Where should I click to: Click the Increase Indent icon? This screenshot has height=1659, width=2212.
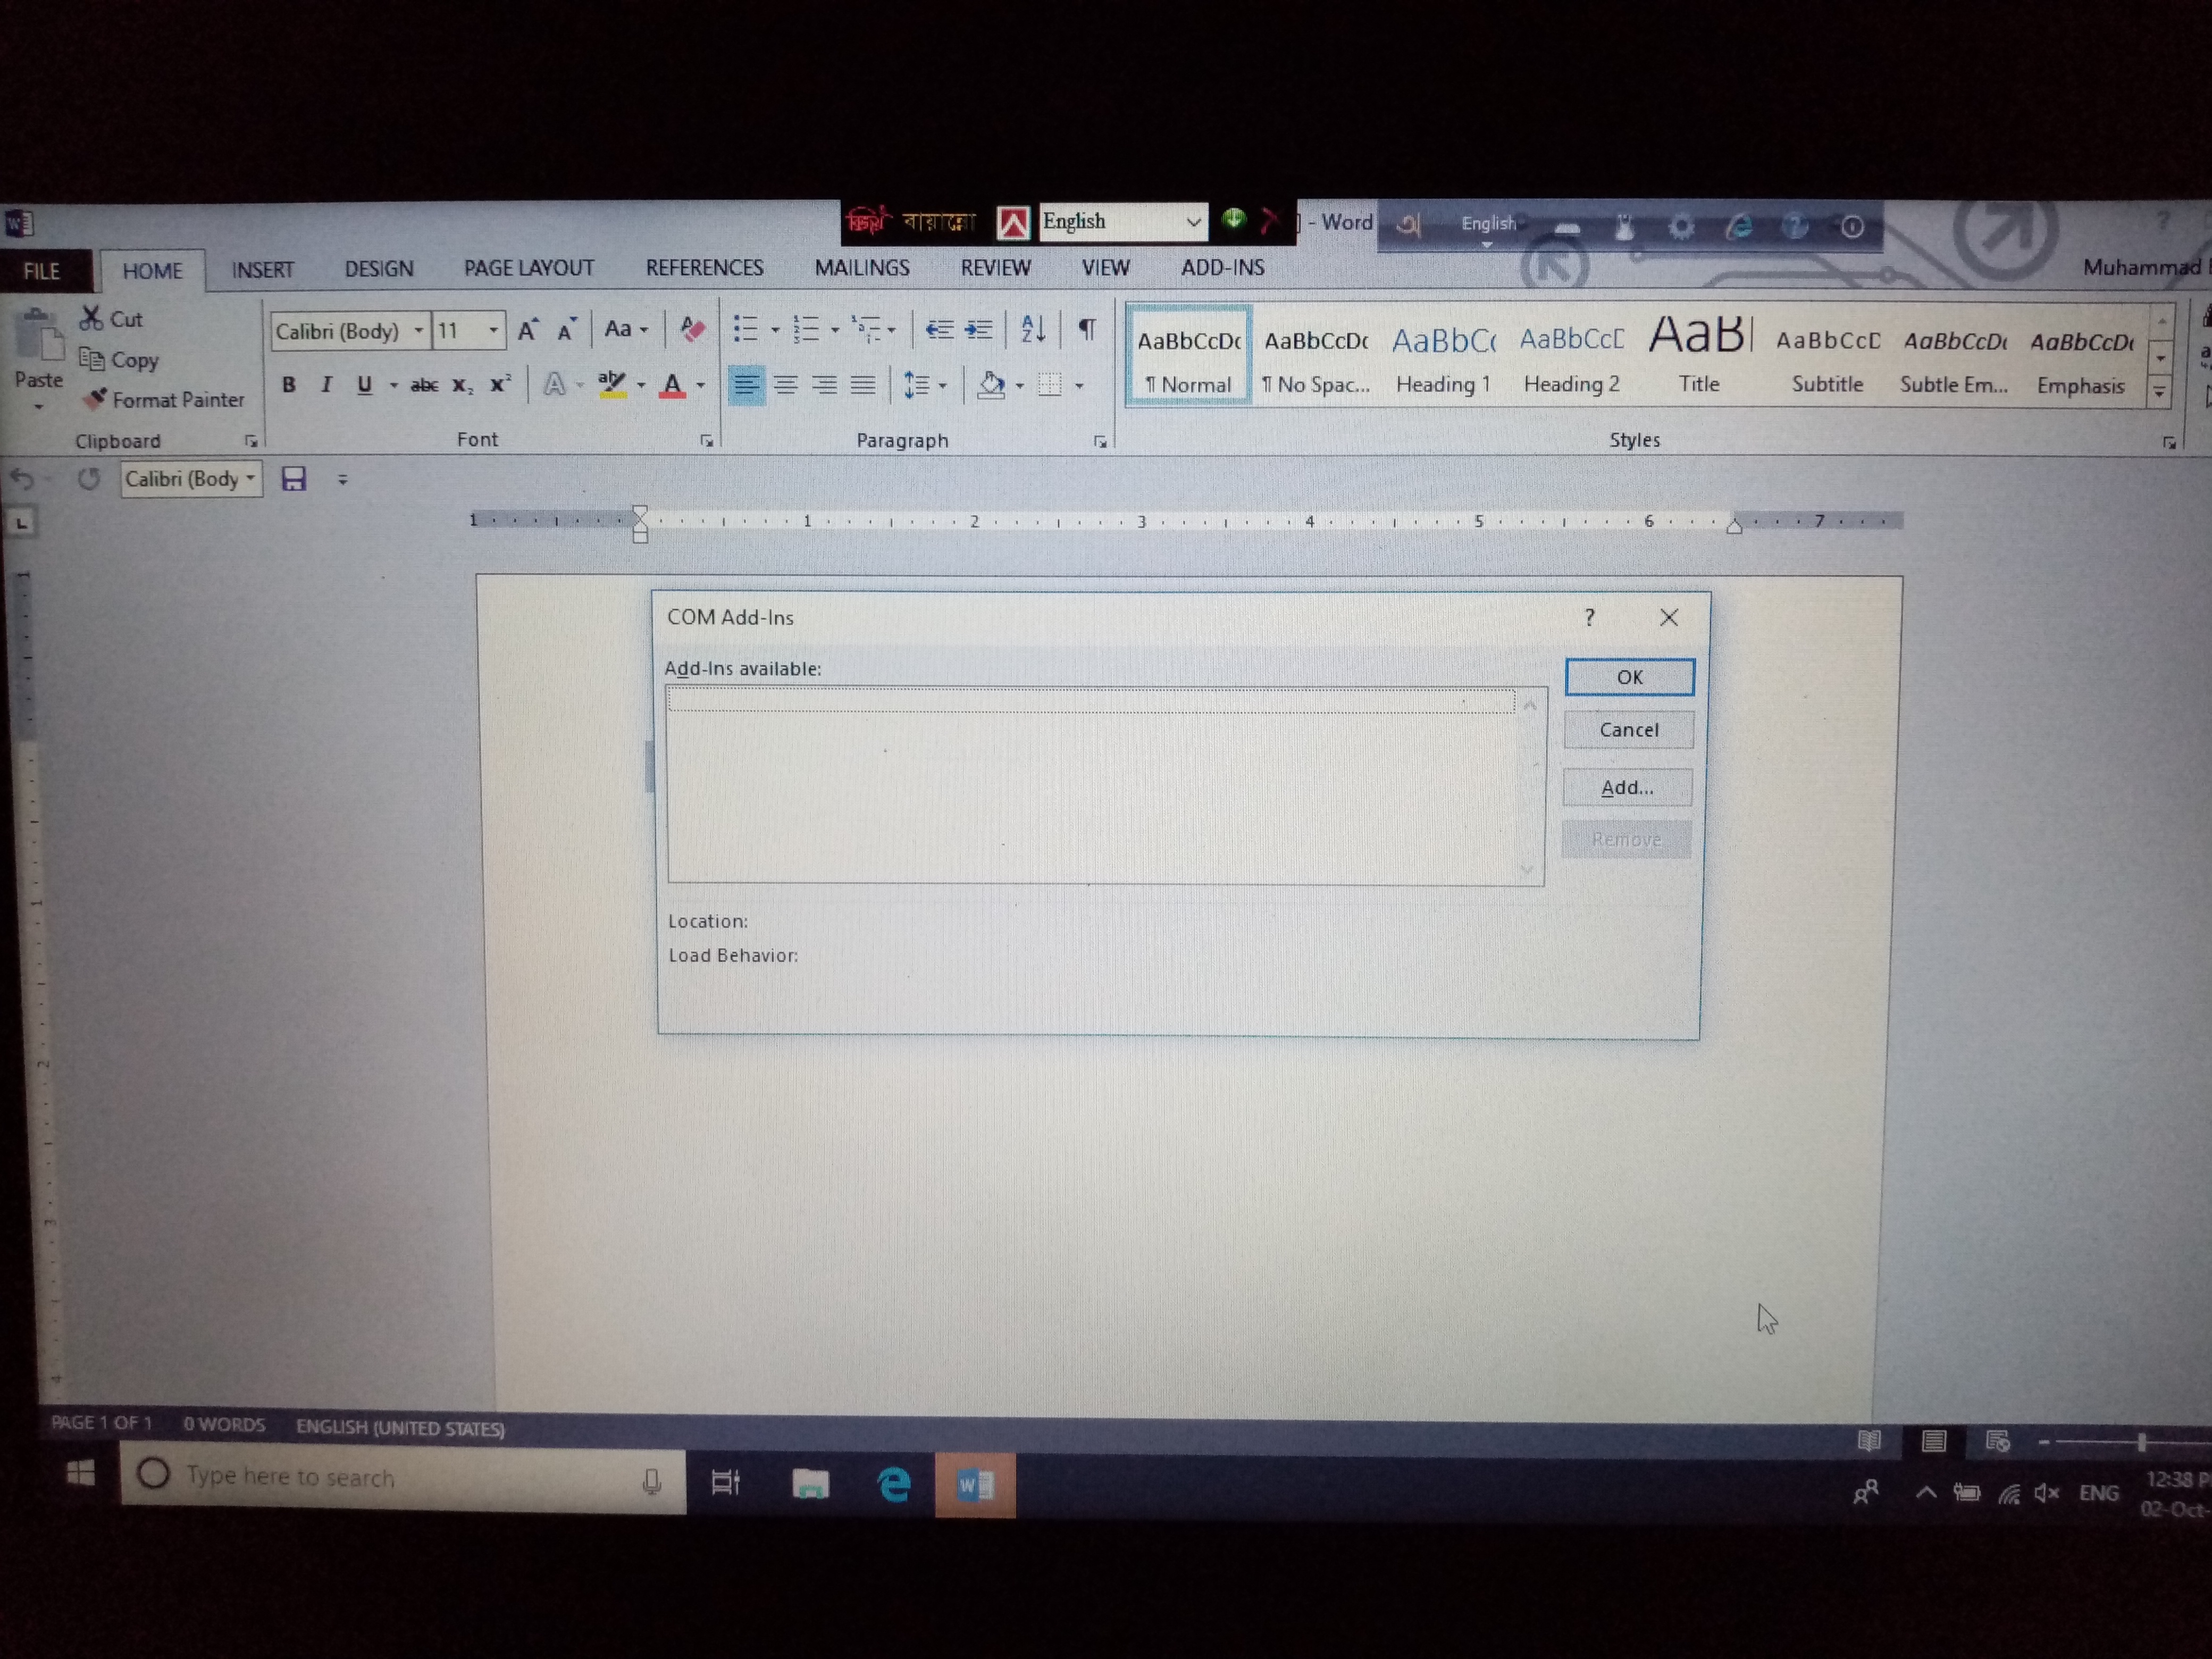tap(979, 329)
